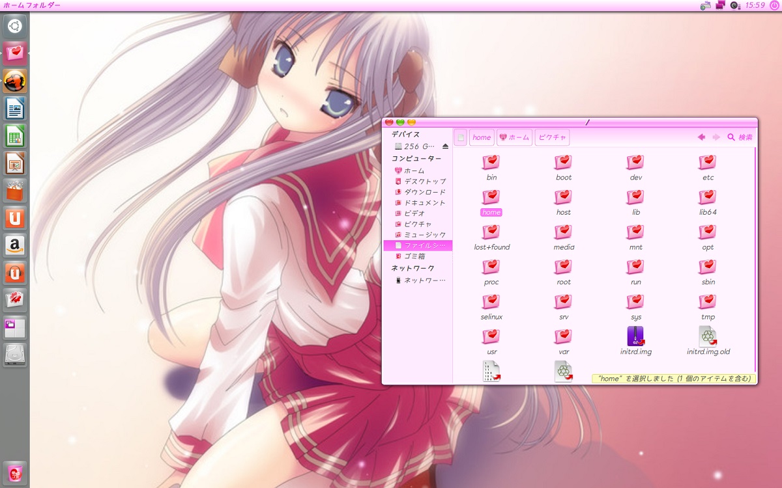Open the Amazon launcher icon
Image resolution: width=782 pixels, height=488 pixels.
(15, 245)
